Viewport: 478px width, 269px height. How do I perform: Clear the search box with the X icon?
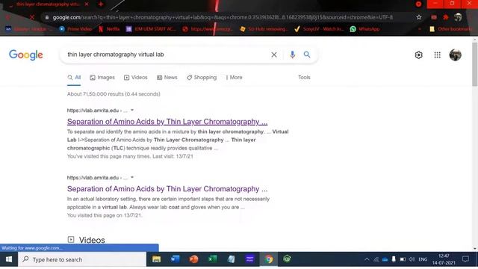[274, 55]
